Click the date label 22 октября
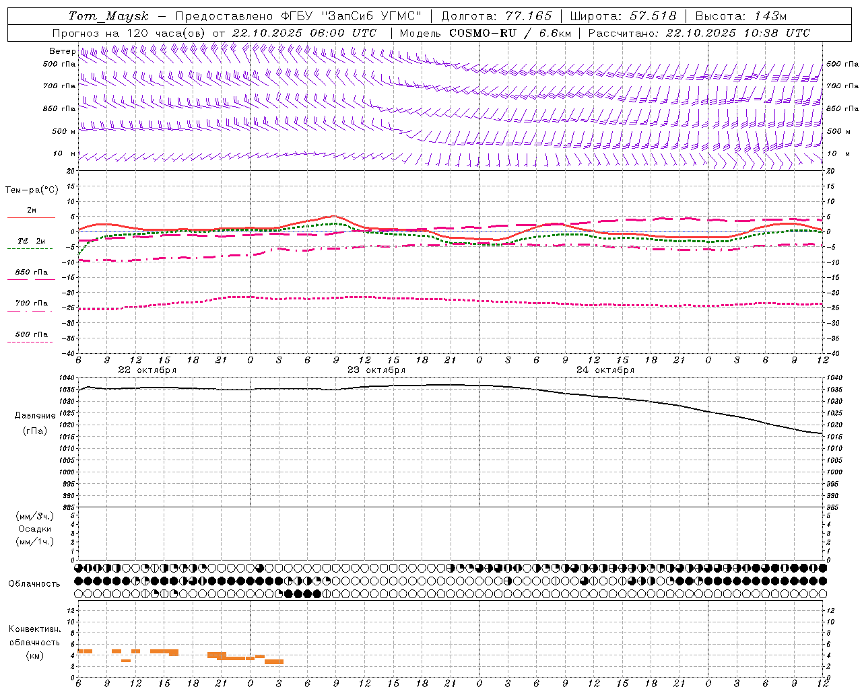Viewport: 862px width, 689px height. pyautogui.click(x=147, y=370)
